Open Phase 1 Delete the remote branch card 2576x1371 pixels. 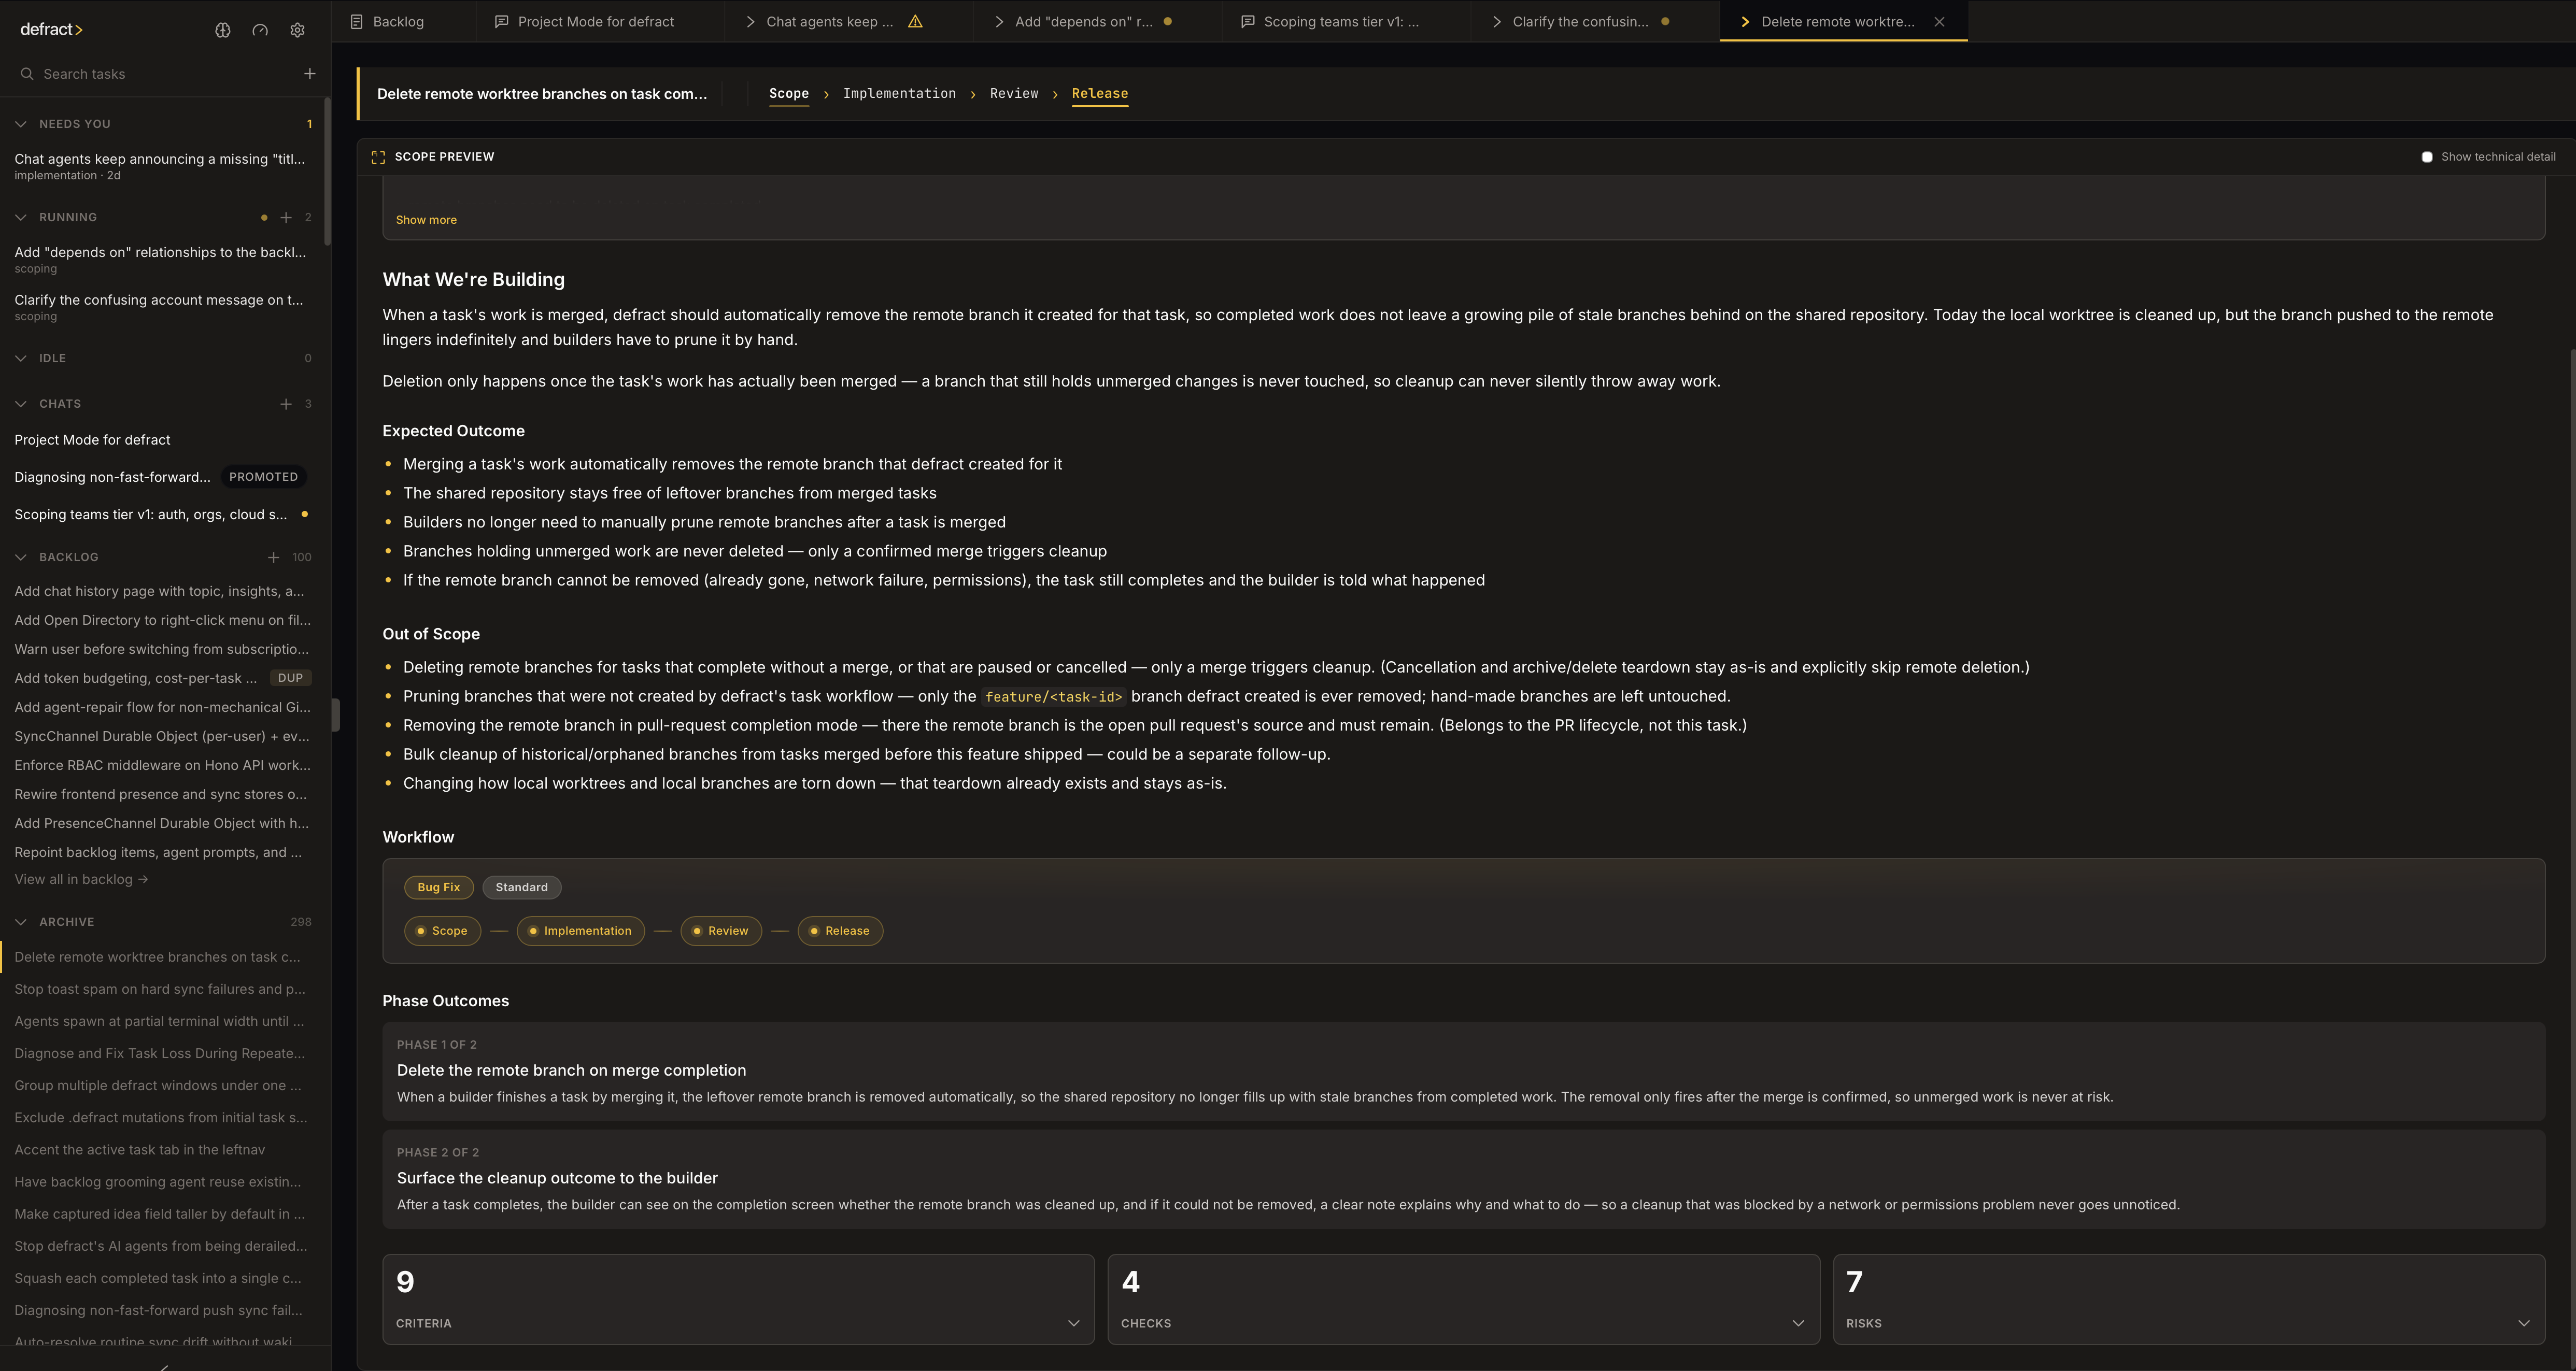point(1464,1071)
